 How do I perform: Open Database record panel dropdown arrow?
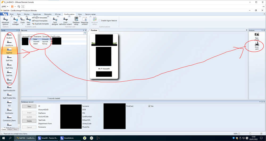coord(260,102)
